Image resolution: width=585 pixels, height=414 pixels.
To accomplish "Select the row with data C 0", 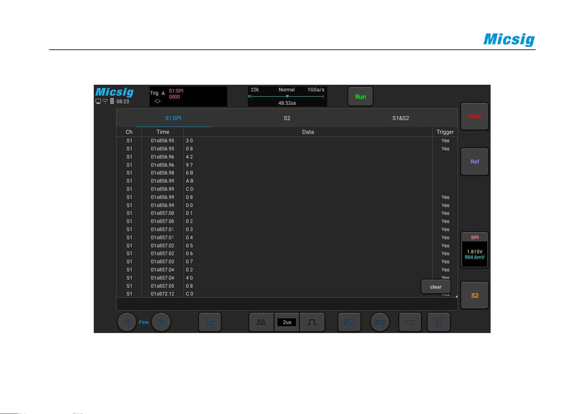I will [x=287, y=294].
